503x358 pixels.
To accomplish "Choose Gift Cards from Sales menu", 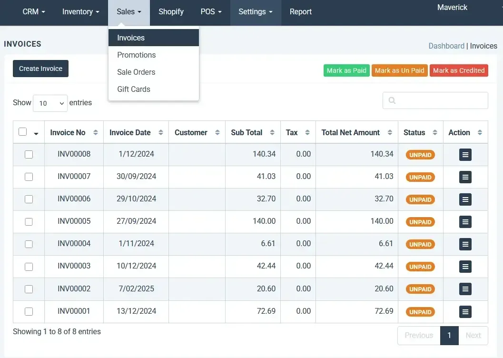I will (154, 89).
